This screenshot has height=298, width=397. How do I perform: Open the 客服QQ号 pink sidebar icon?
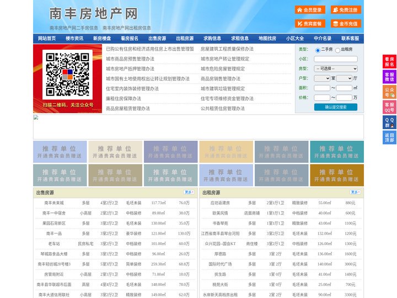point(389,107)
